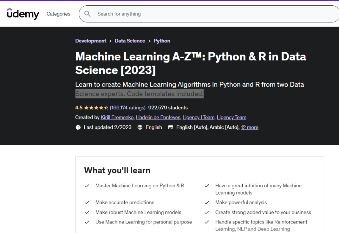The width and height of the screenshot is (339, 233).
Task: Select the search magnifying glass icon
Action: [87, 14]
